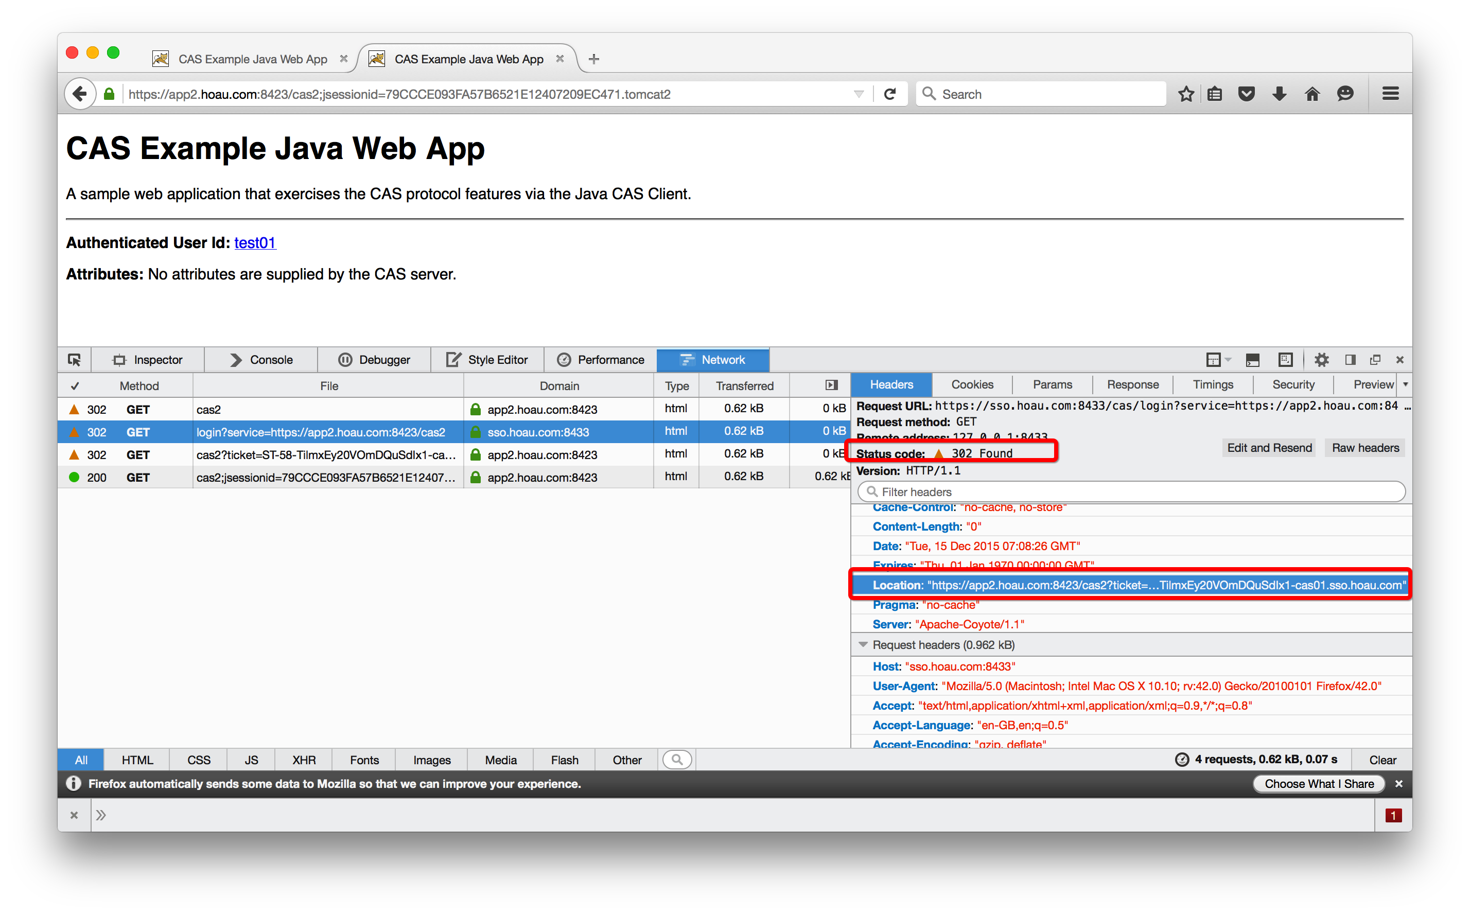Open a new browser tab with plus

(593, 59)
